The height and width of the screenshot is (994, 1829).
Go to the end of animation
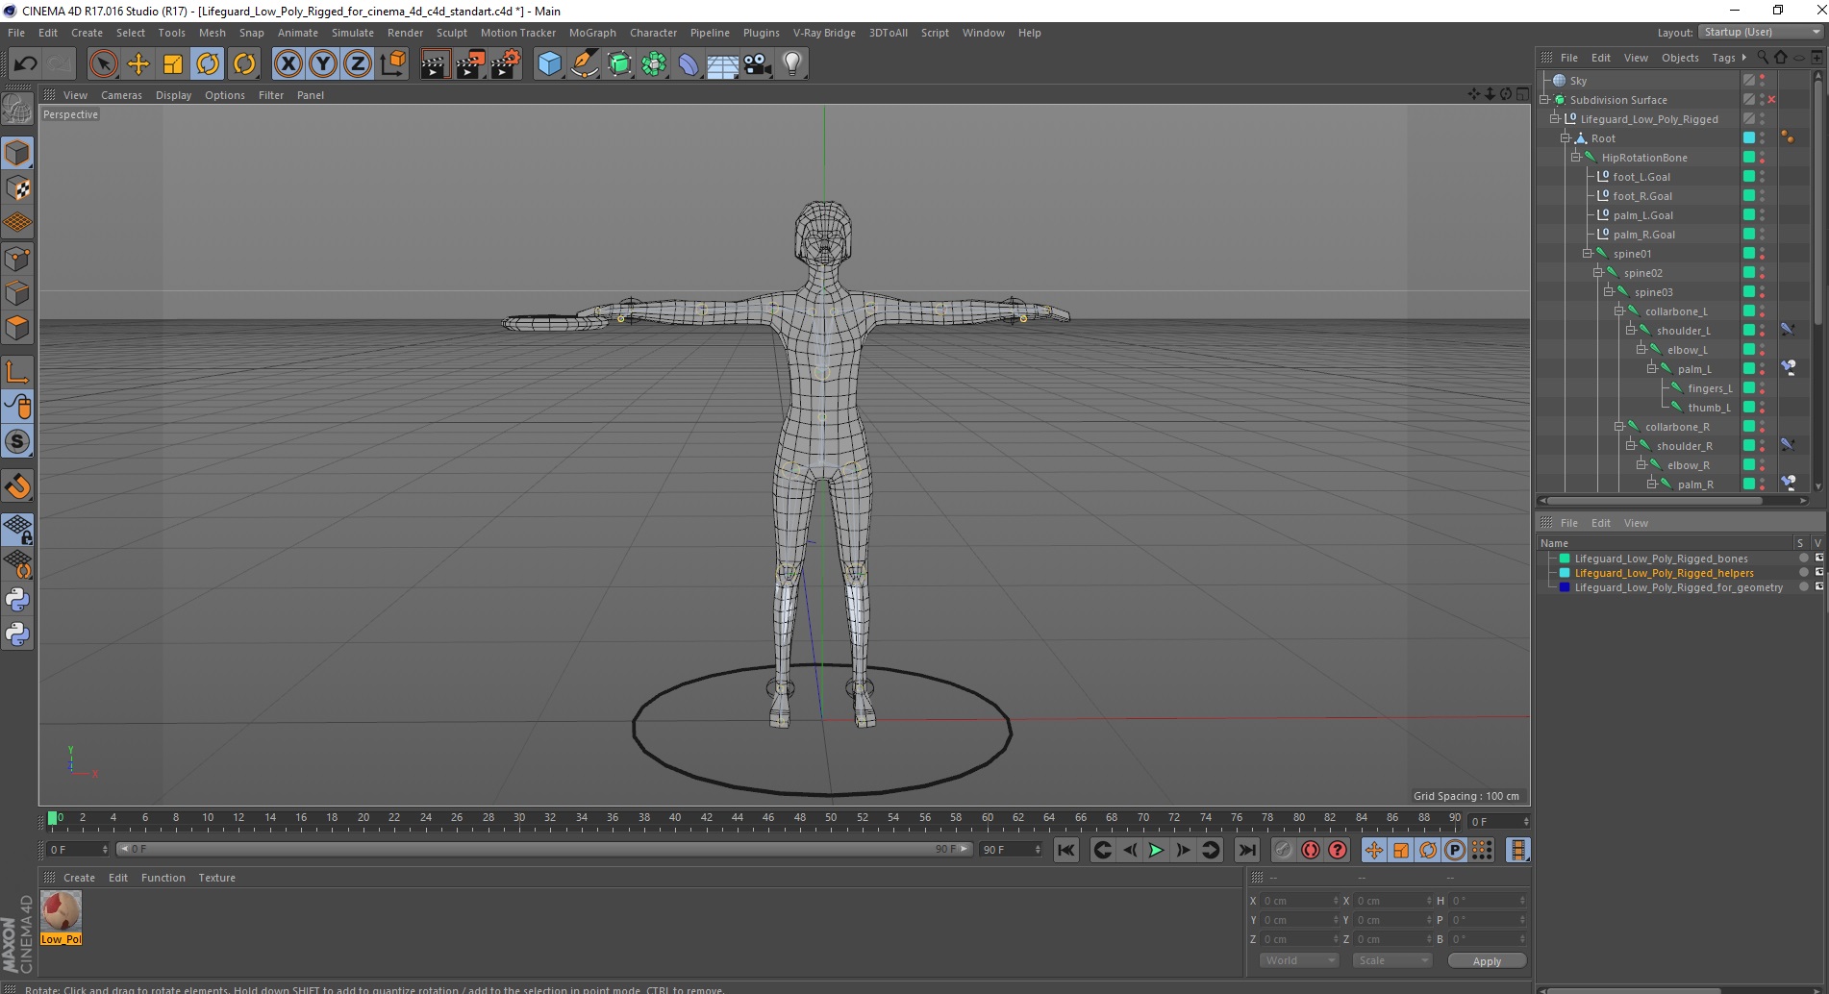tap(1246, 850)
